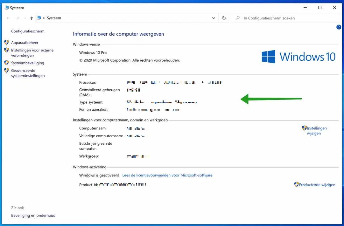The height and width of the screenshot is (226, 344).
Task: Click the Systeem breadcrumb in address bar
Action: pyautogui.click(x=54, y=18)
